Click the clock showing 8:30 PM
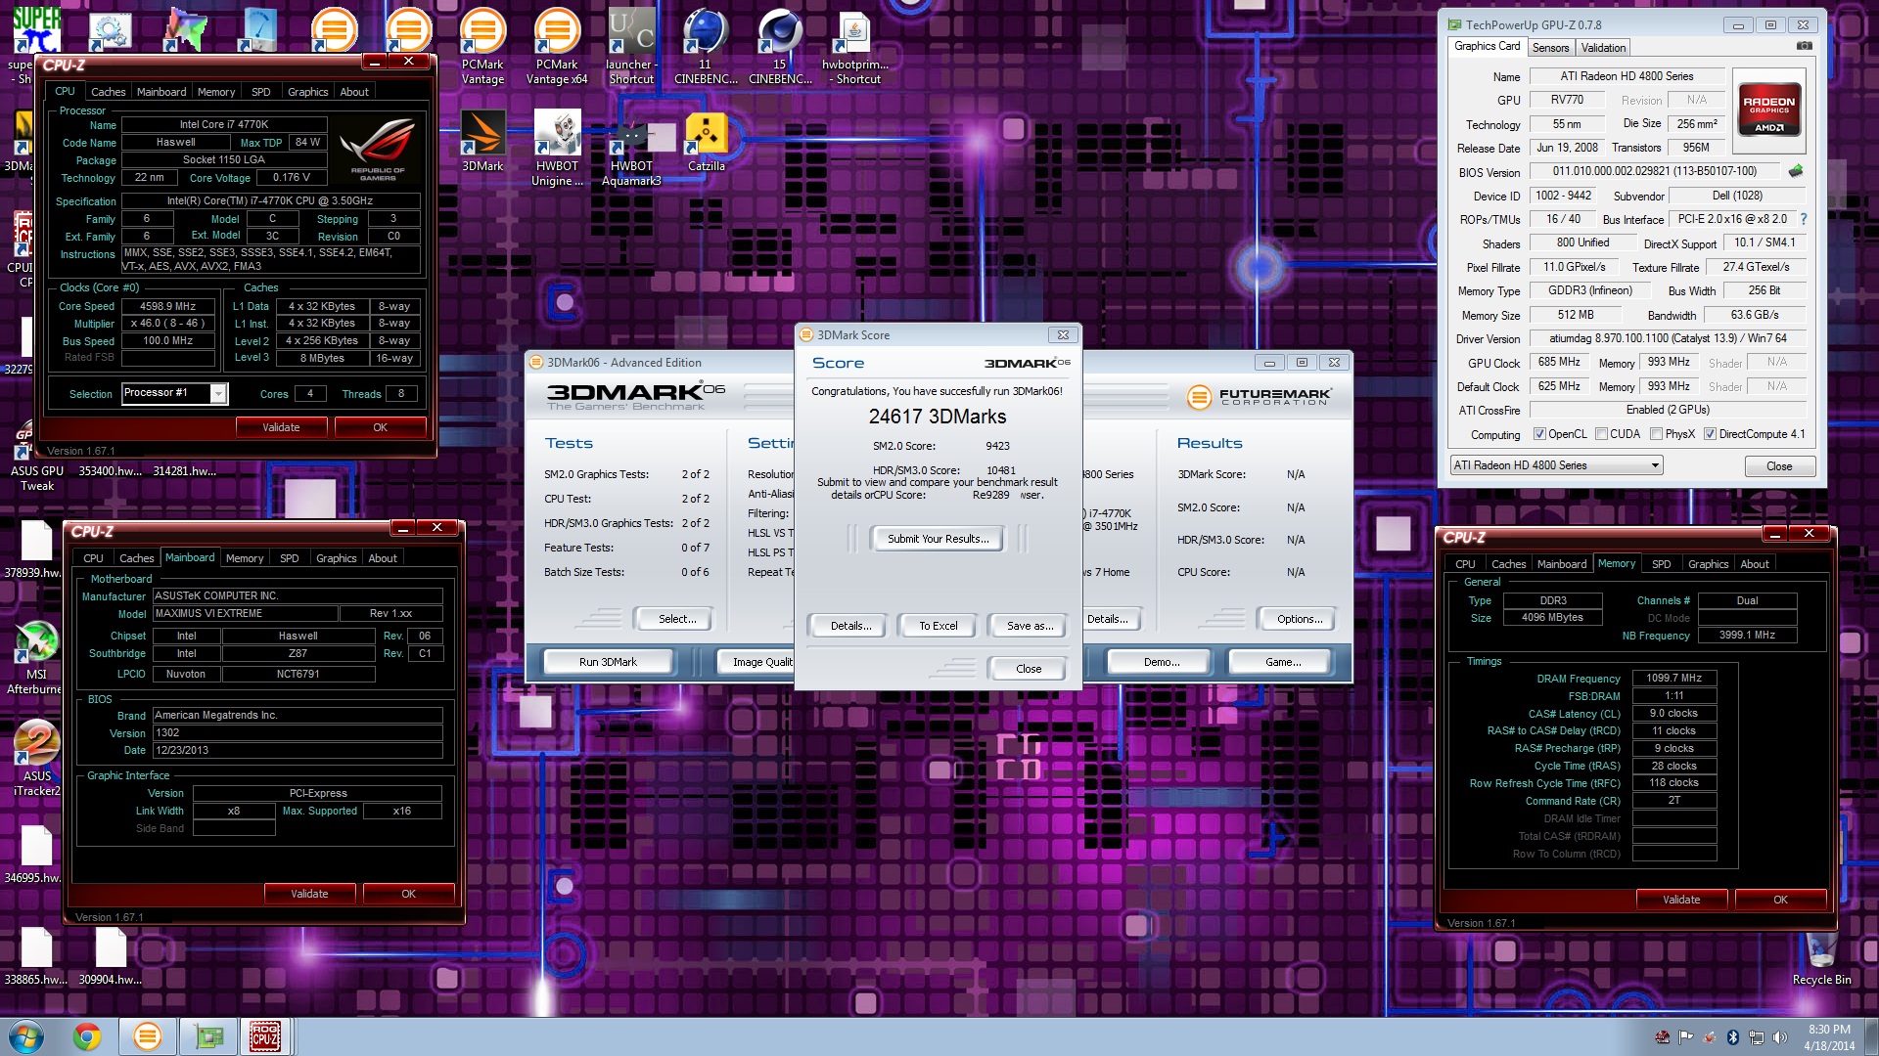Screen dimensions: 1879x1056 tap(1829, 1036)
